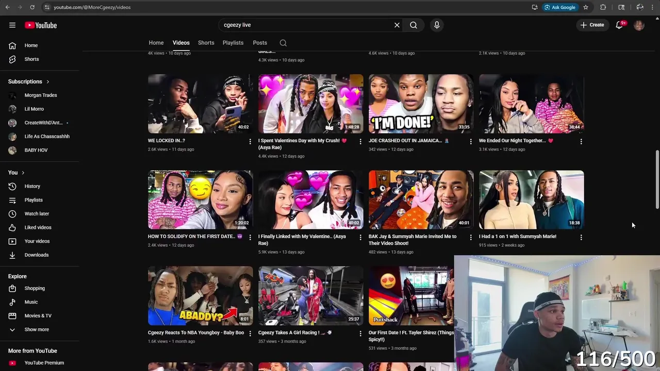Image resolution: width=660 pixels, height=371 pixels.
Task: Open options for 'We Ended Our Night Together' video
Action: click(581, 141)
